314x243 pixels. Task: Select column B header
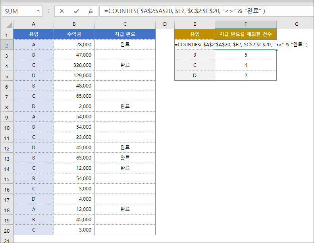point(74,25)
